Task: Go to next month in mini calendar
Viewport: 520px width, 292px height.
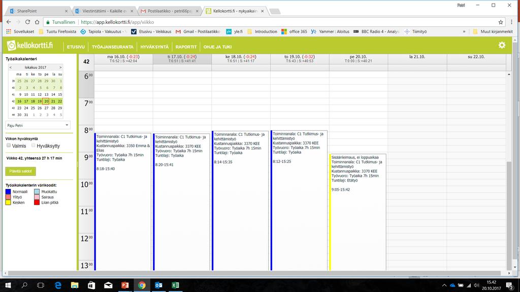Action: pos(60,67)
